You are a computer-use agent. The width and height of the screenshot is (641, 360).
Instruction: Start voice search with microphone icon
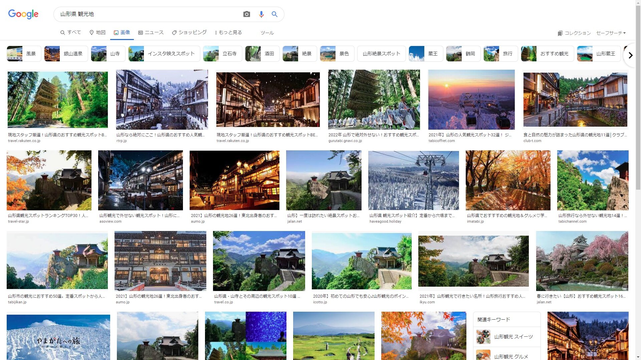point(261,14)
